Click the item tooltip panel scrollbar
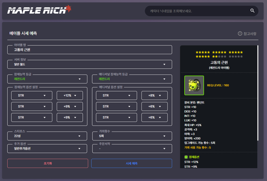 pos(258,93)
